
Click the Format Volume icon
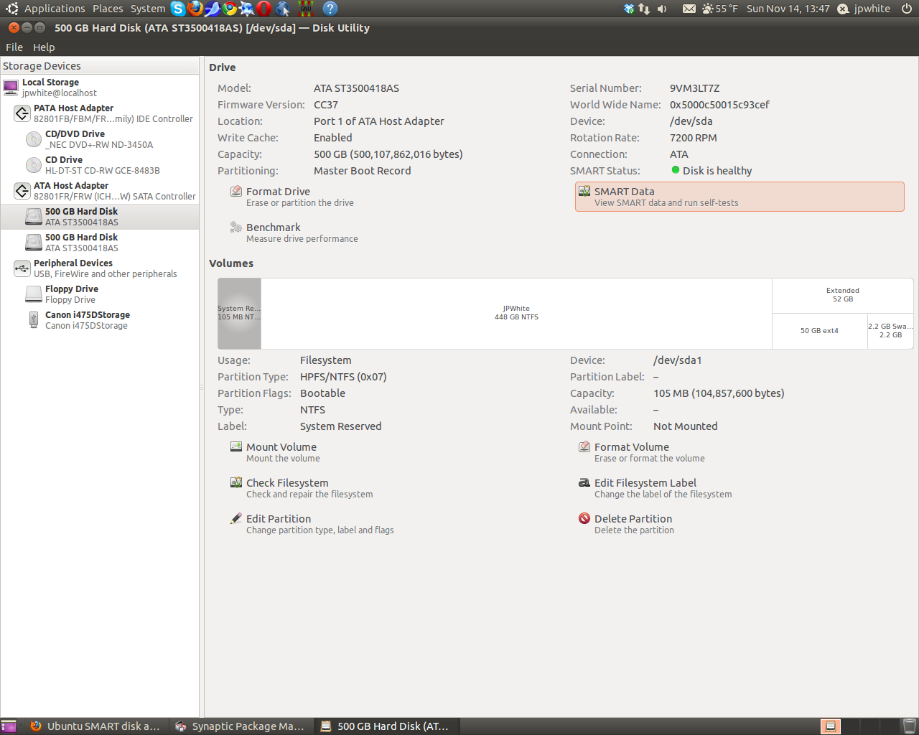click(584, 447)
